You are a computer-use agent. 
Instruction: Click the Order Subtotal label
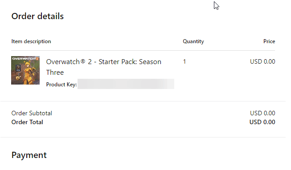(x=32, y=113)
